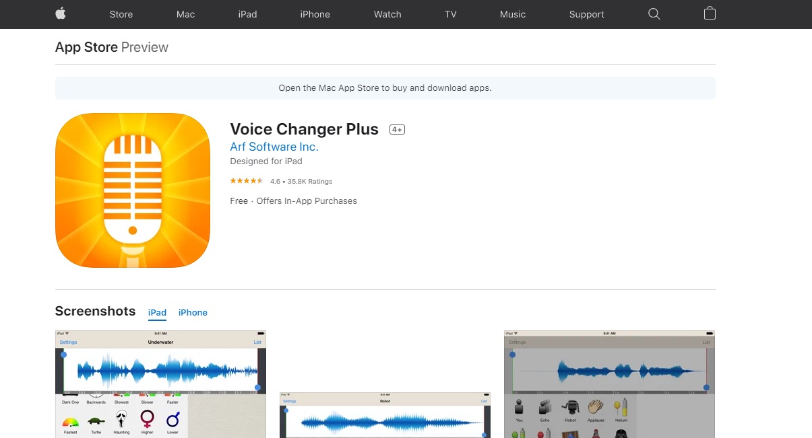Viewport: 812px width, 438px height.
Task: Open the shopping bag icon
Action: pyautogui.click(x=710, y=13)
